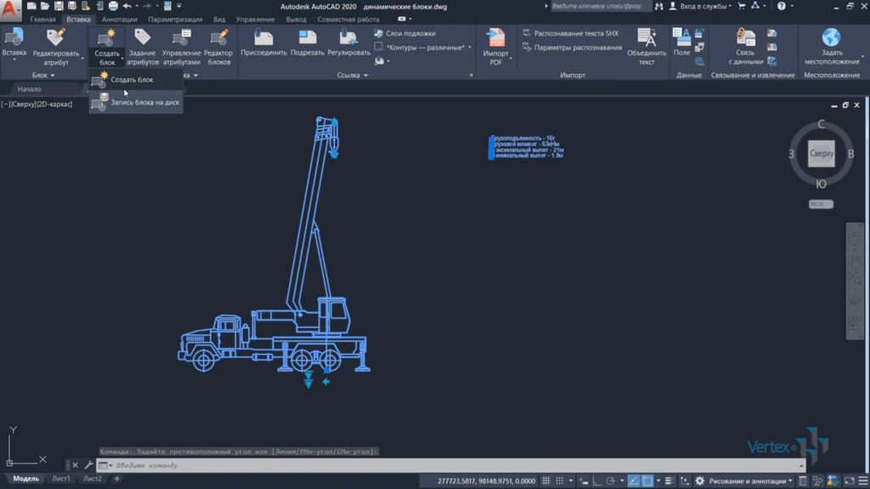Open the Autodesk App Store cart icon
870x489 pixels.
[741, 6]
